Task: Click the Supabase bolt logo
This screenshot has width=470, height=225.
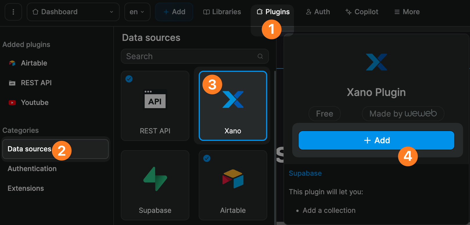Action: point(155,179)
